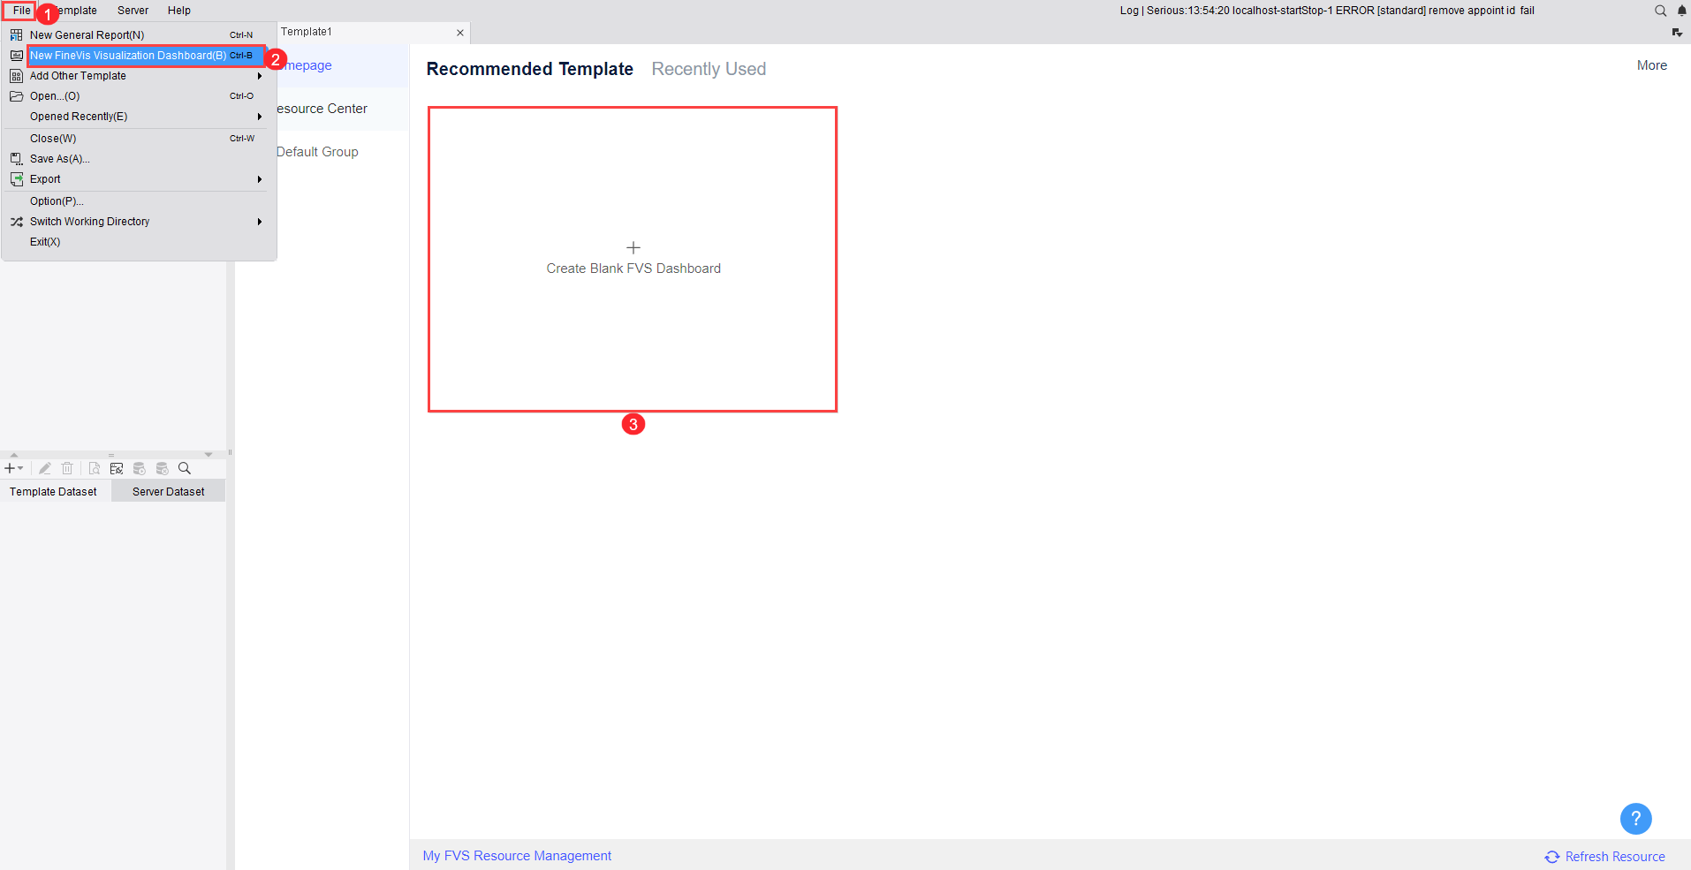Click the floating blue help question mark
Viewport: 1691px width, 870px height.
pyautogui.click(x=1635, y=818)
